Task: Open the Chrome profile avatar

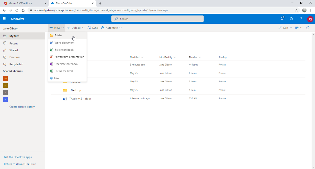Action: (304, 10)
